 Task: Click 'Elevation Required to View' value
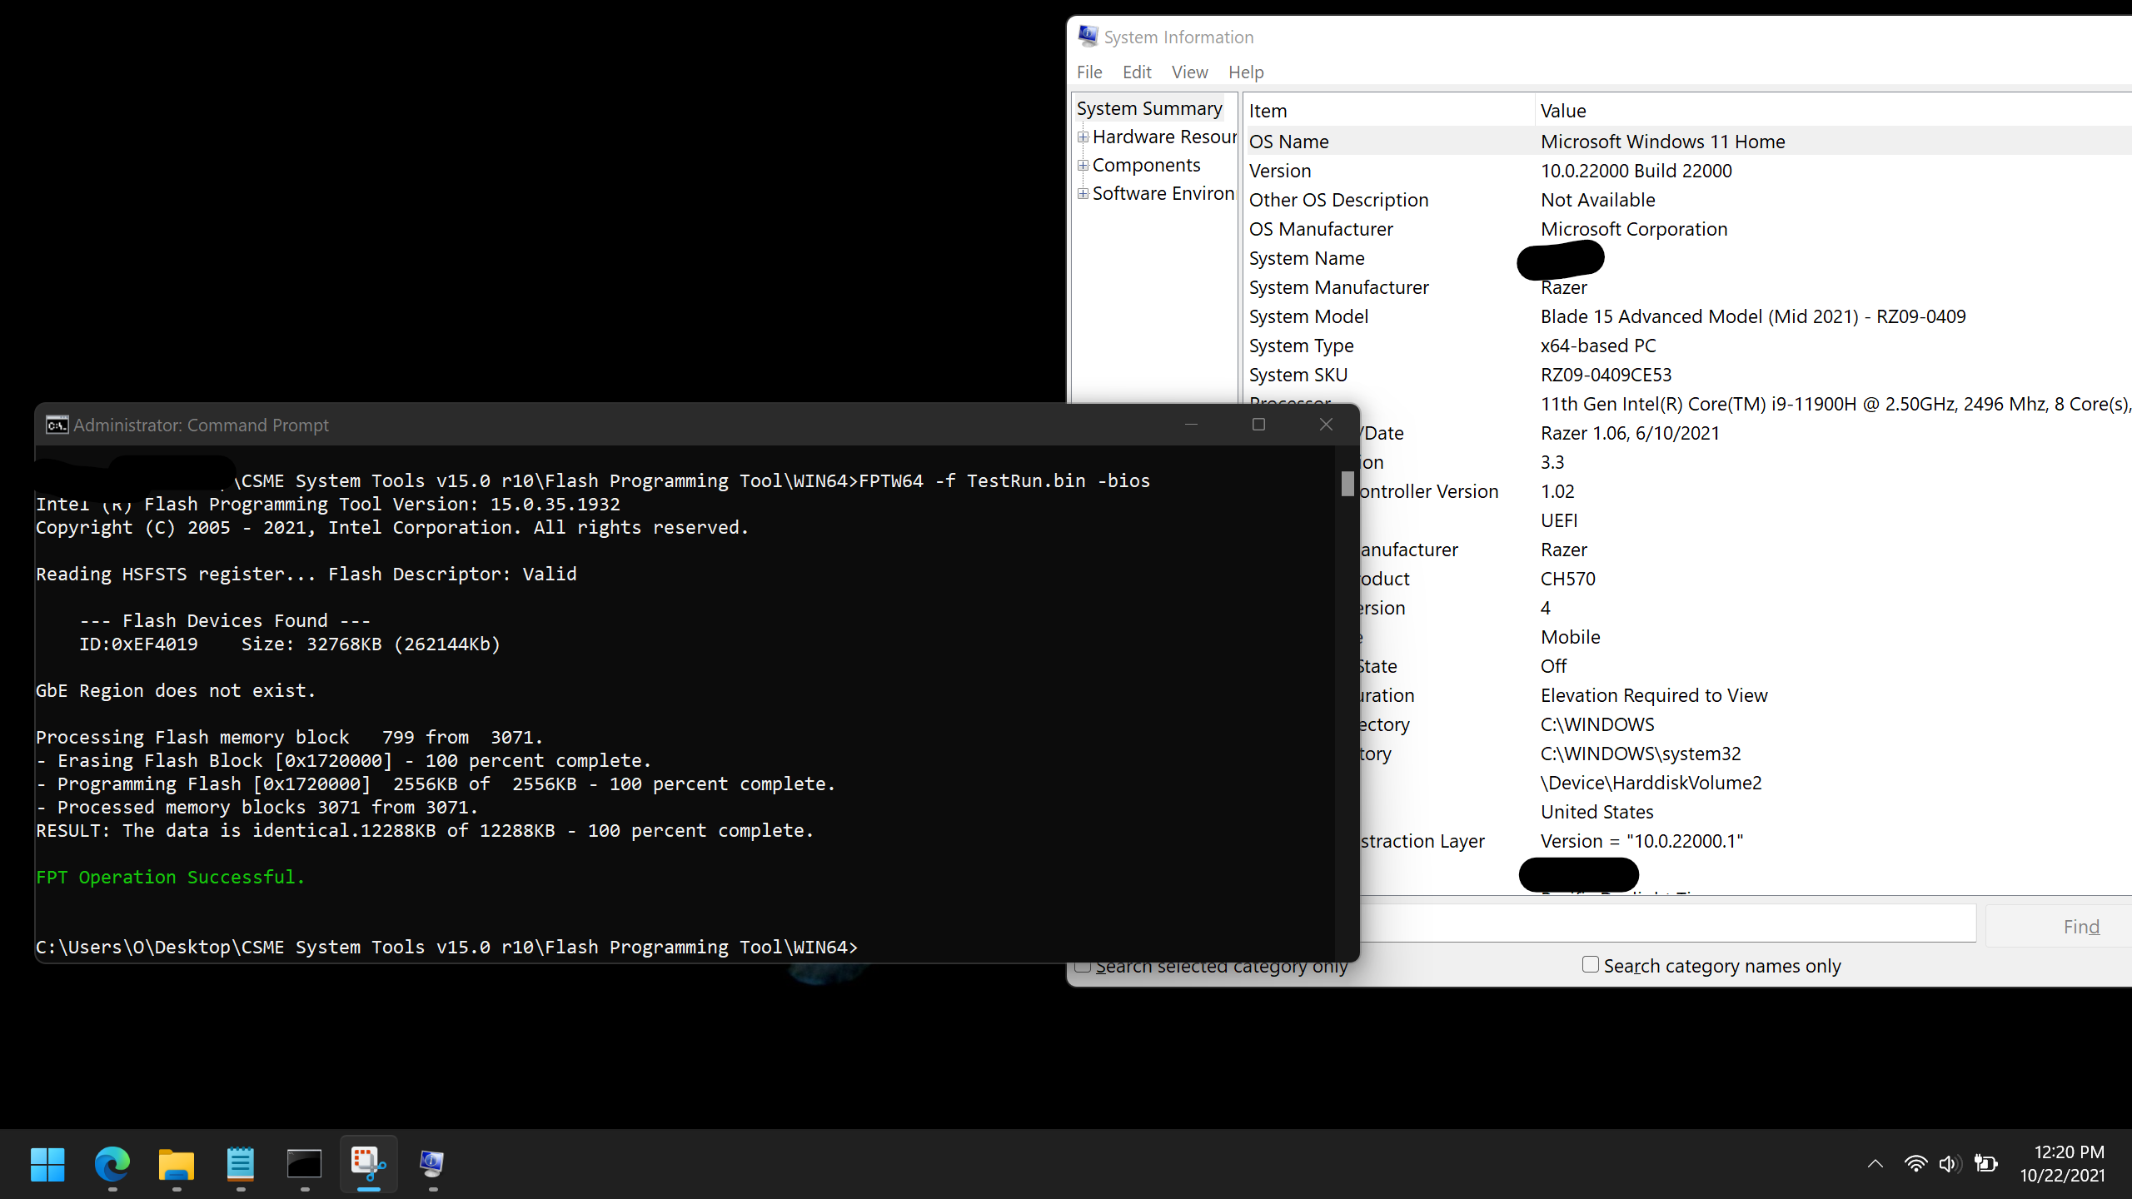click(x=1654, y=695)
